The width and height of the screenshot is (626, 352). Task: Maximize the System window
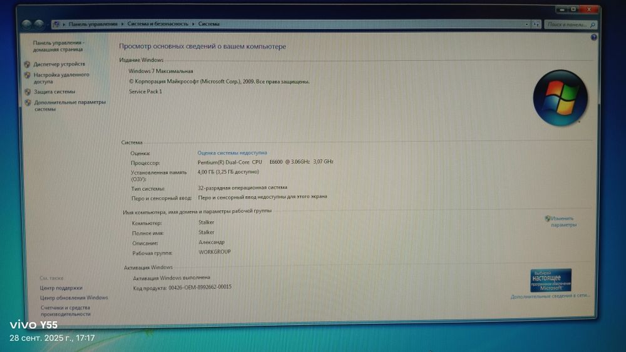573,9
